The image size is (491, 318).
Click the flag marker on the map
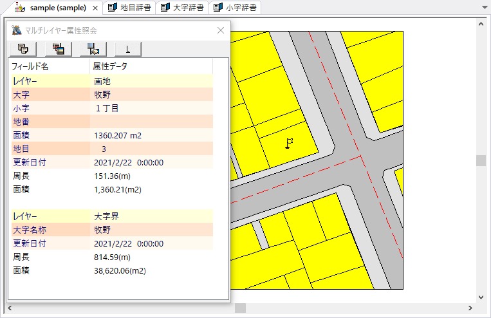click(x=289, y=144)
